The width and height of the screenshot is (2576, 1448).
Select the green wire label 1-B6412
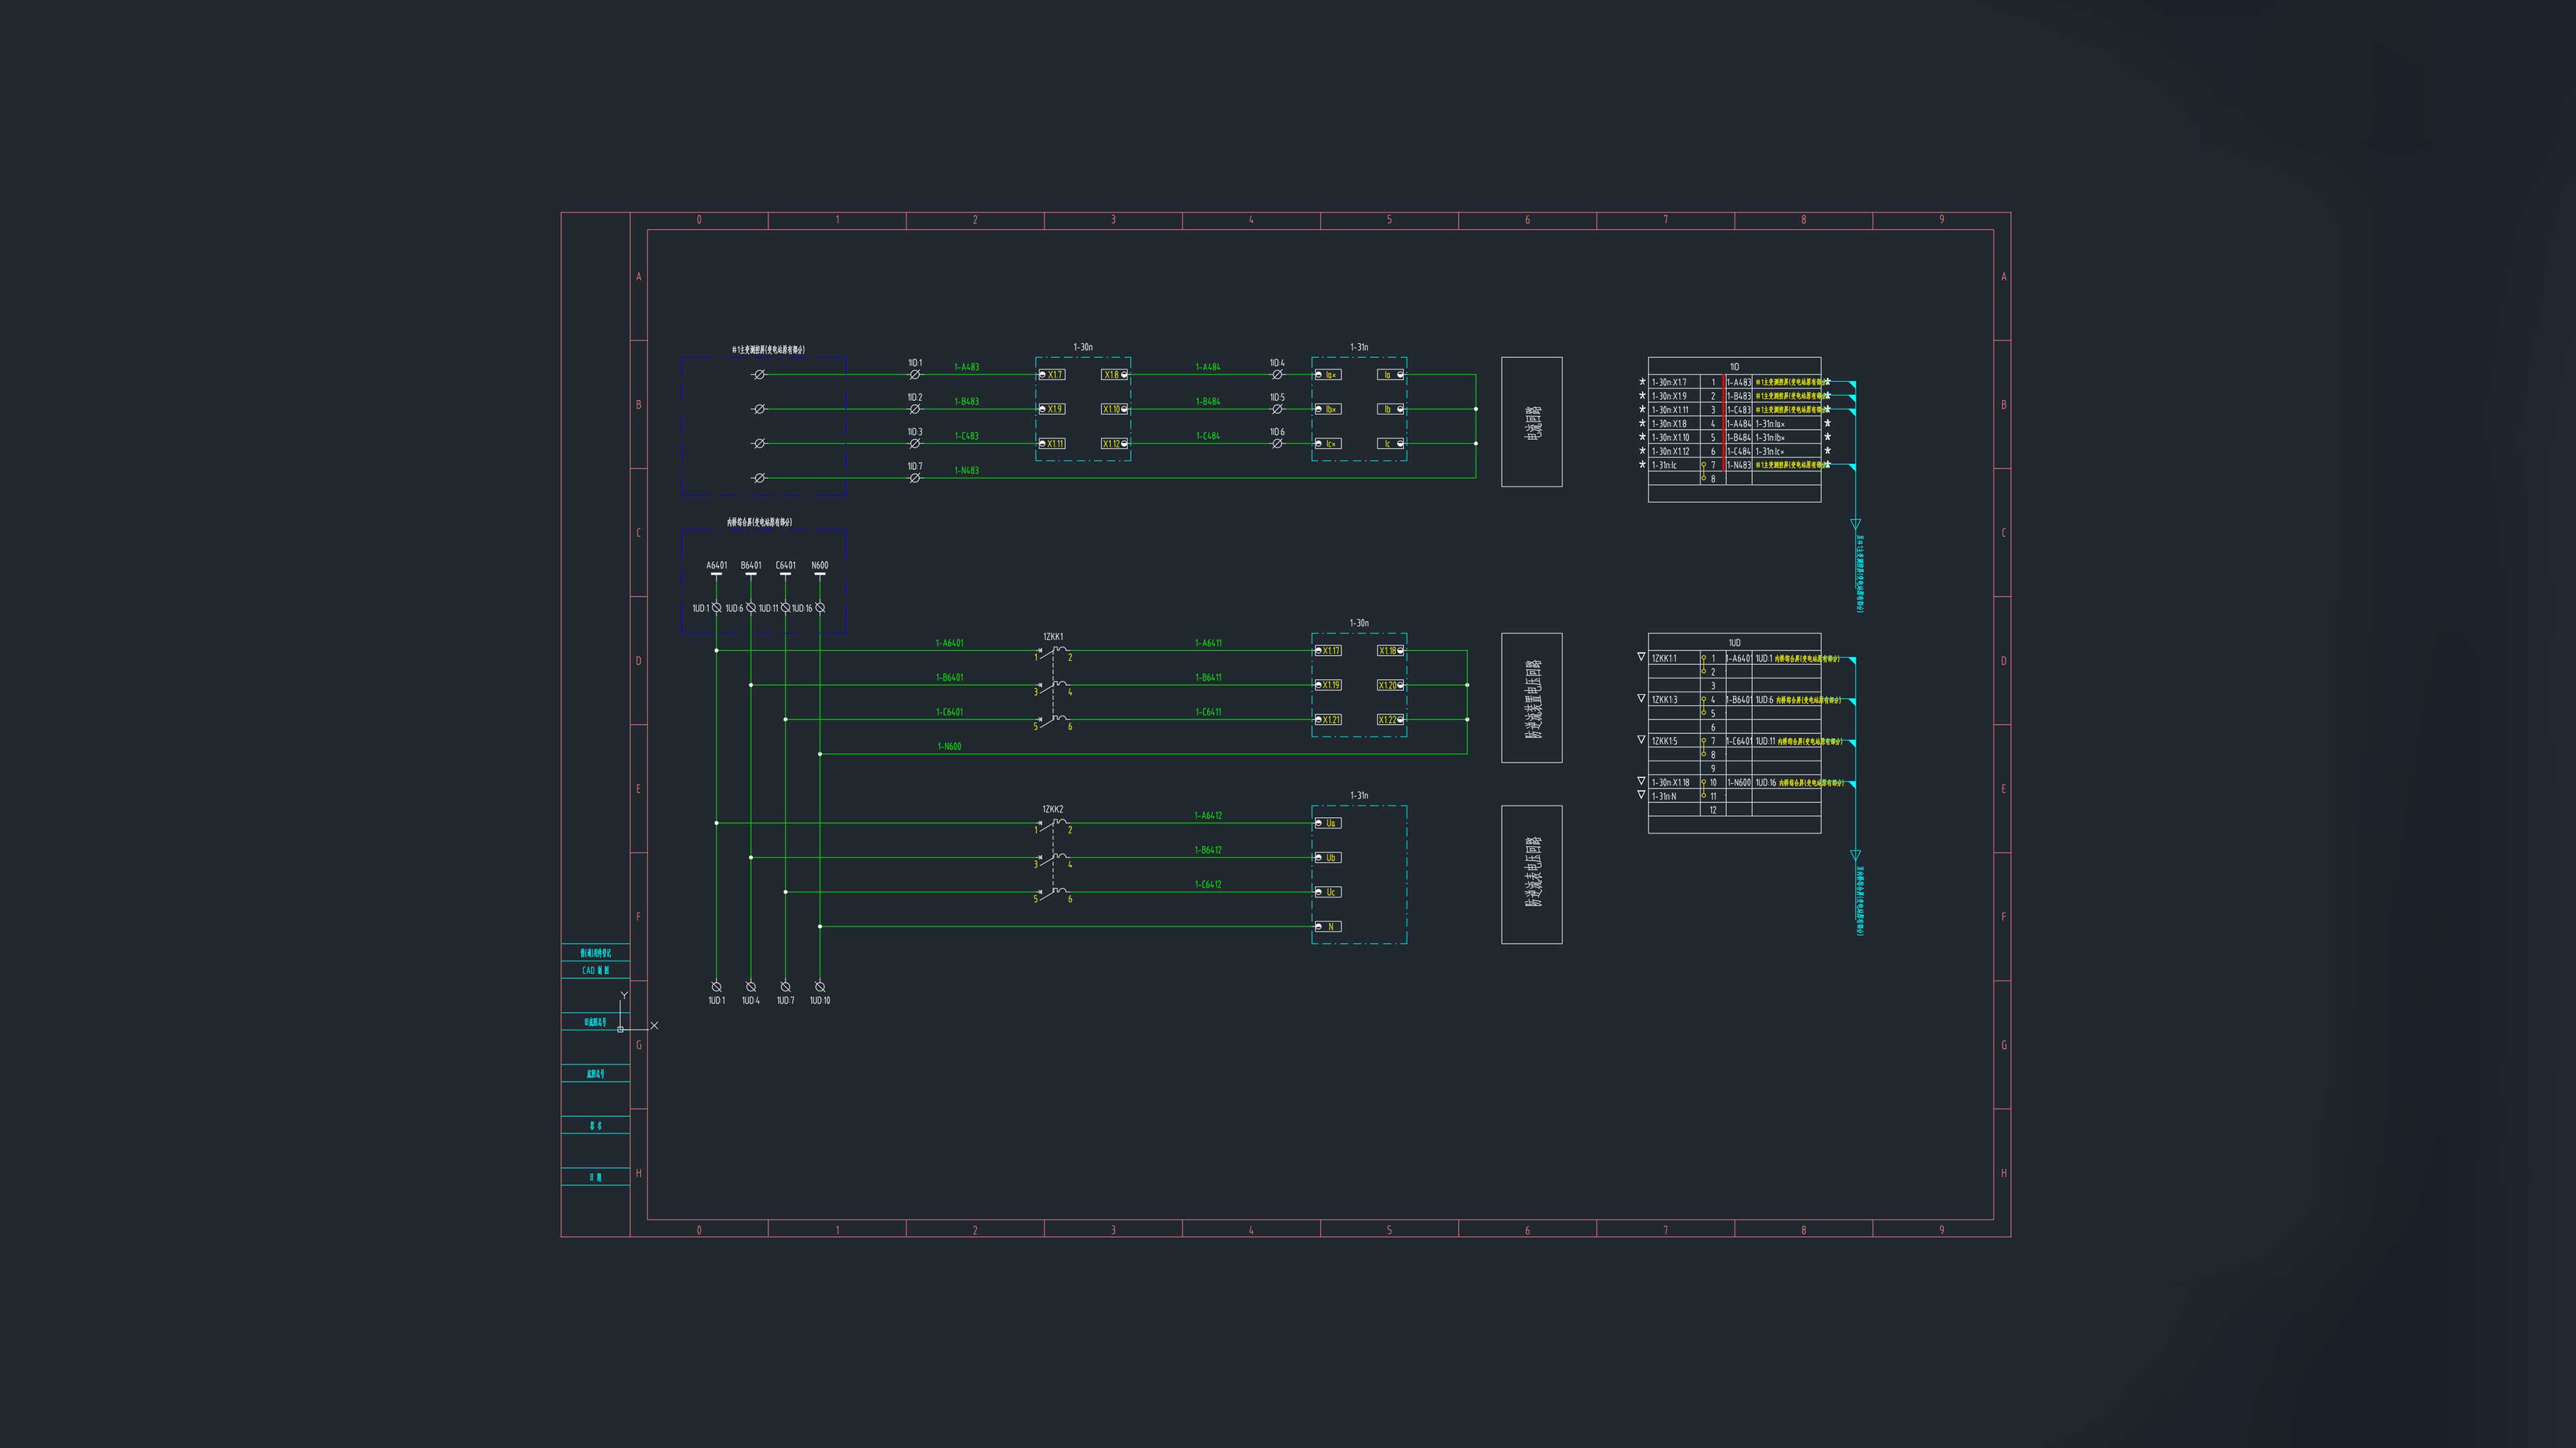[1208, 851]
